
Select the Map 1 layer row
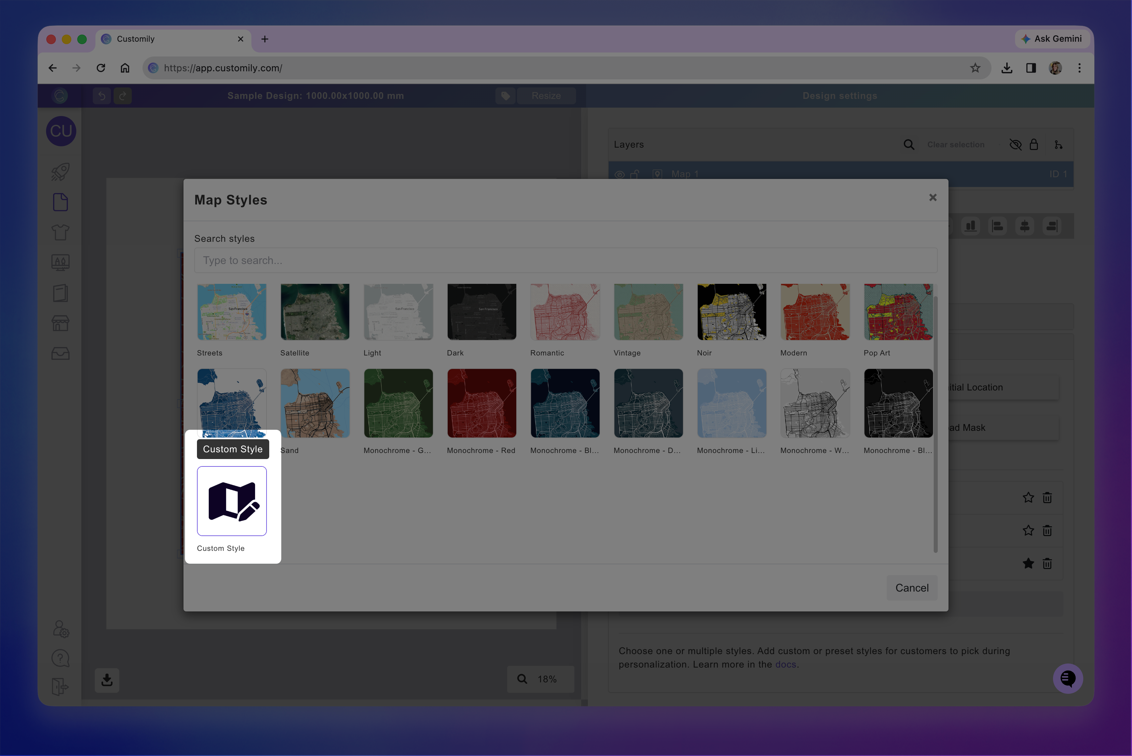(x=841, y=174)
